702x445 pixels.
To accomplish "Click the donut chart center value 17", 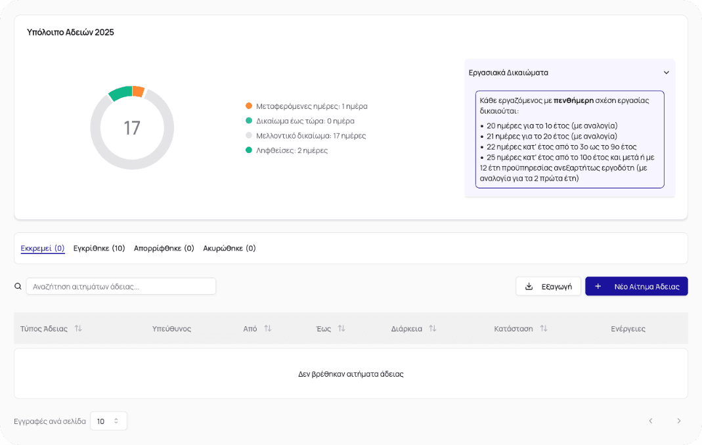I will pyautogui.click(x=132, y=128).
